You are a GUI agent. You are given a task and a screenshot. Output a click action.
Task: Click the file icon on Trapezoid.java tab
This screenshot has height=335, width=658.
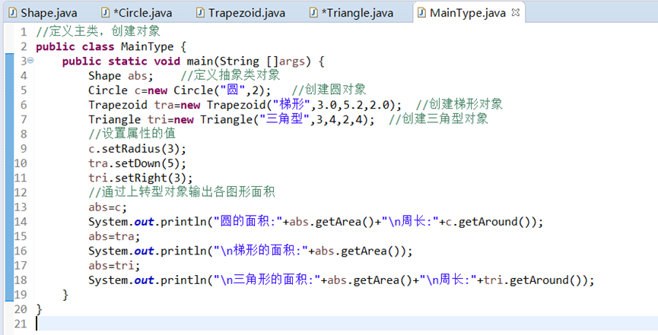[x=201, y=13]
